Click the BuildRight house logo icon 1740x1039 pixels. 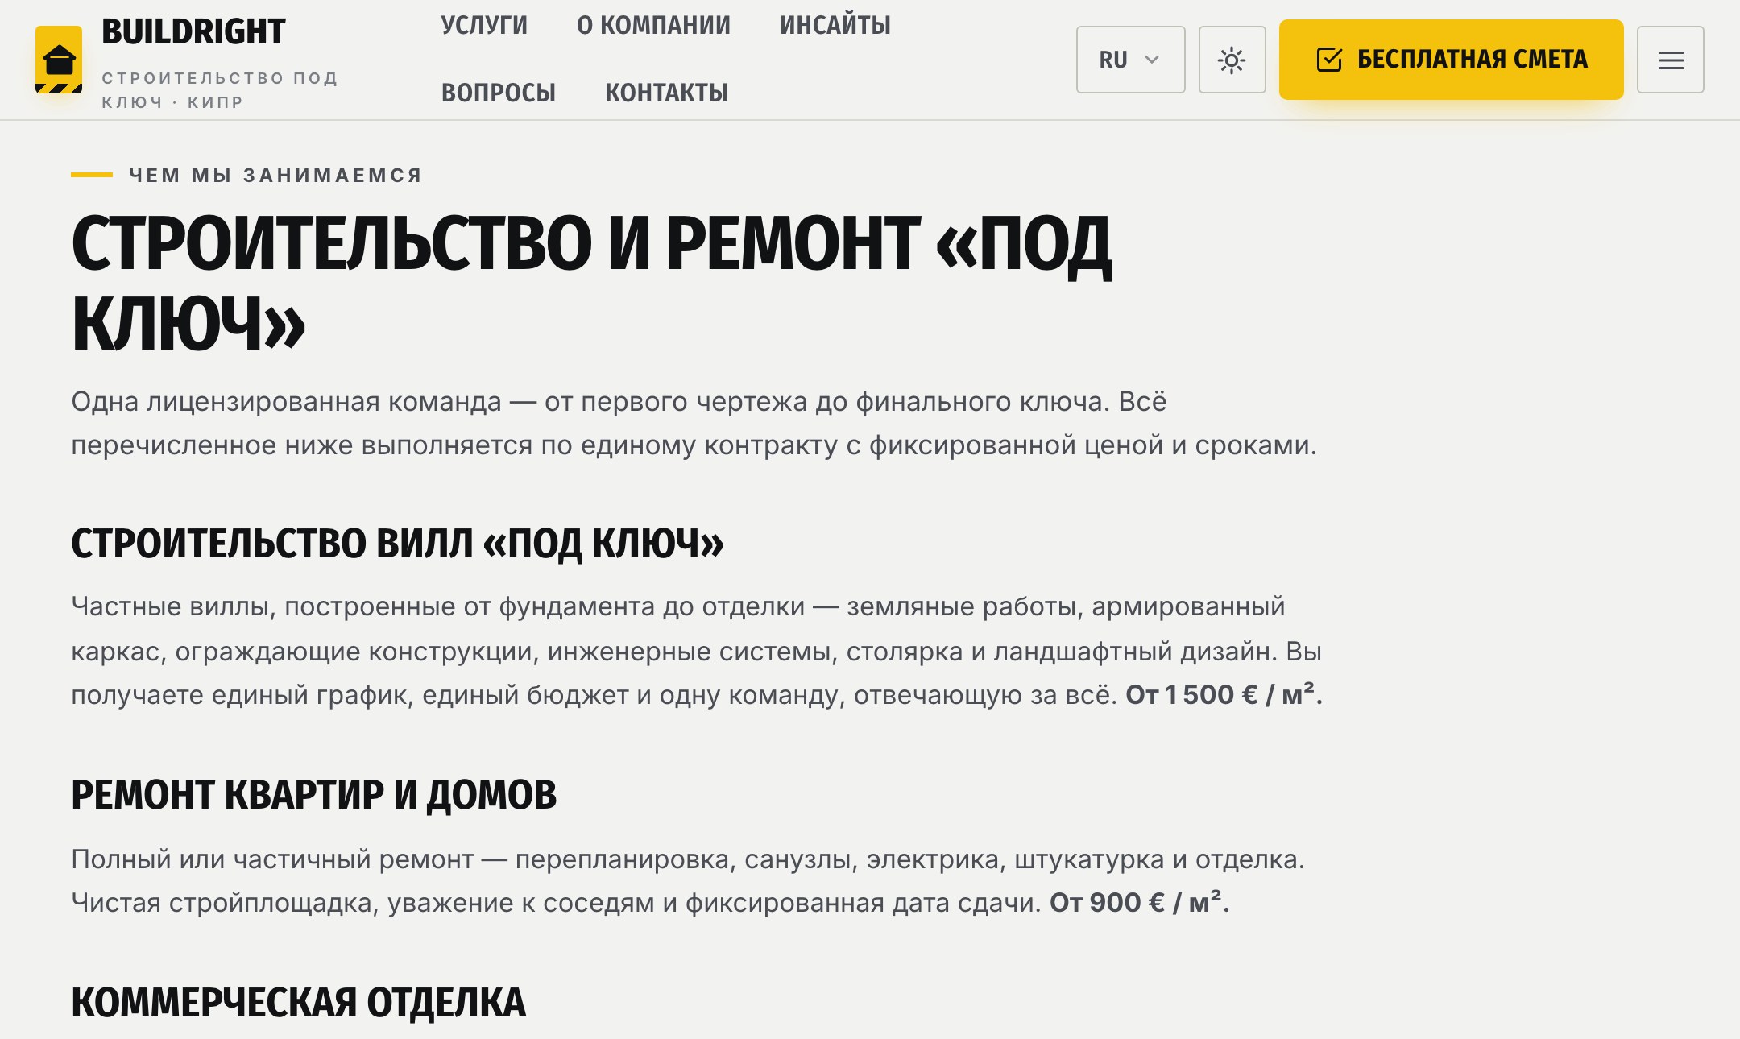[x=59, y=60]
